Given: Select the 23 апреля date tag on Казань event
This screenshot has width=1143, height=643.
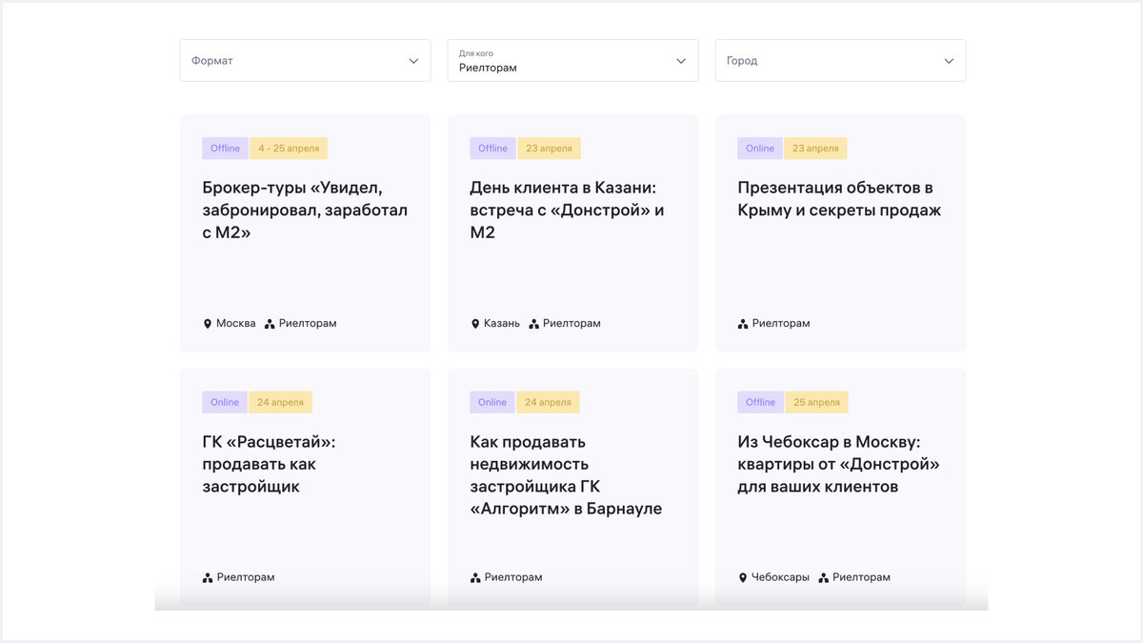Looking at the screenshot, I should [550, 148].
